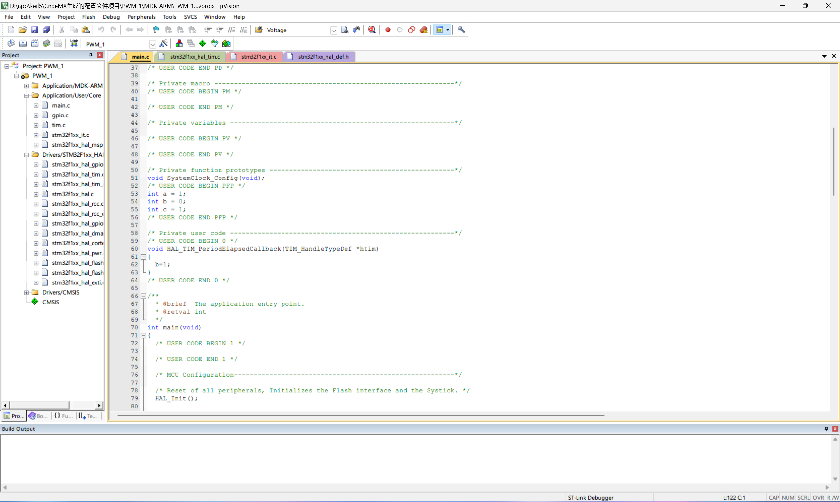Launch the Pack Installer
The height and width of the screenshot is (502, 840).
(226, 43)
